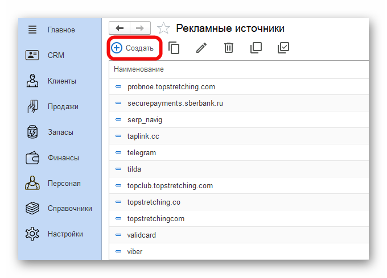Click the copy item toolbar icon
This screenshot has height=278, width=387.
coord(174,48)
